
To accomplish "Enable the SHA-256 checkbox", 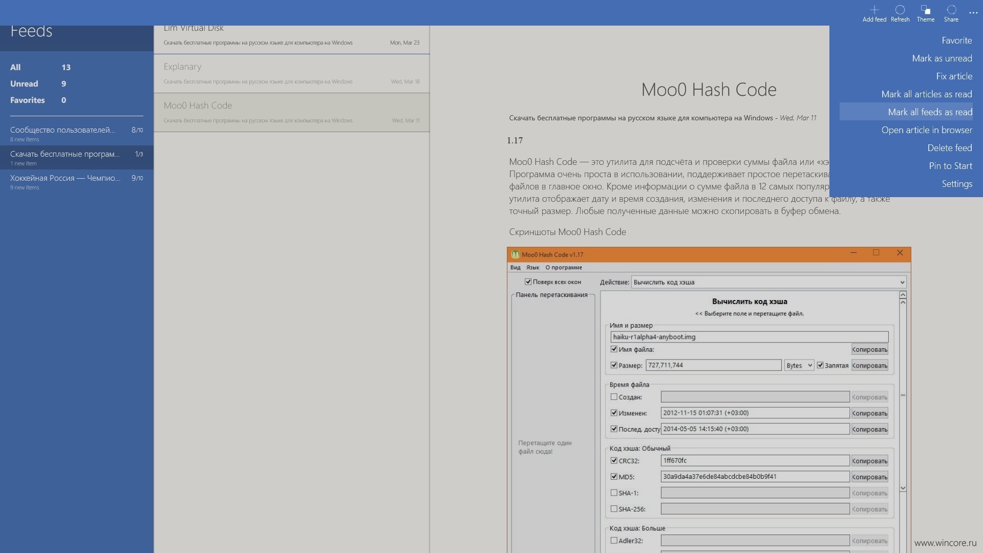I will point(614,508).
